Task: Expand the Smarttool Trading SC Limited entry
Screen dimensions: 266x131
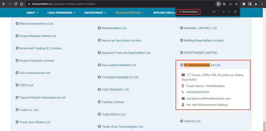Action: point(39,48)
